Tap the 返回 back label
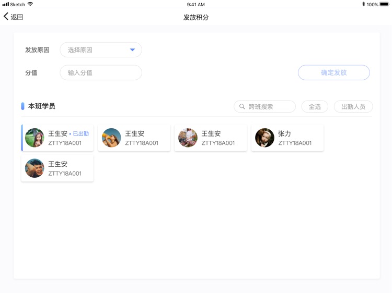Viewport: 392px width, 293px height. pos(17,17)
